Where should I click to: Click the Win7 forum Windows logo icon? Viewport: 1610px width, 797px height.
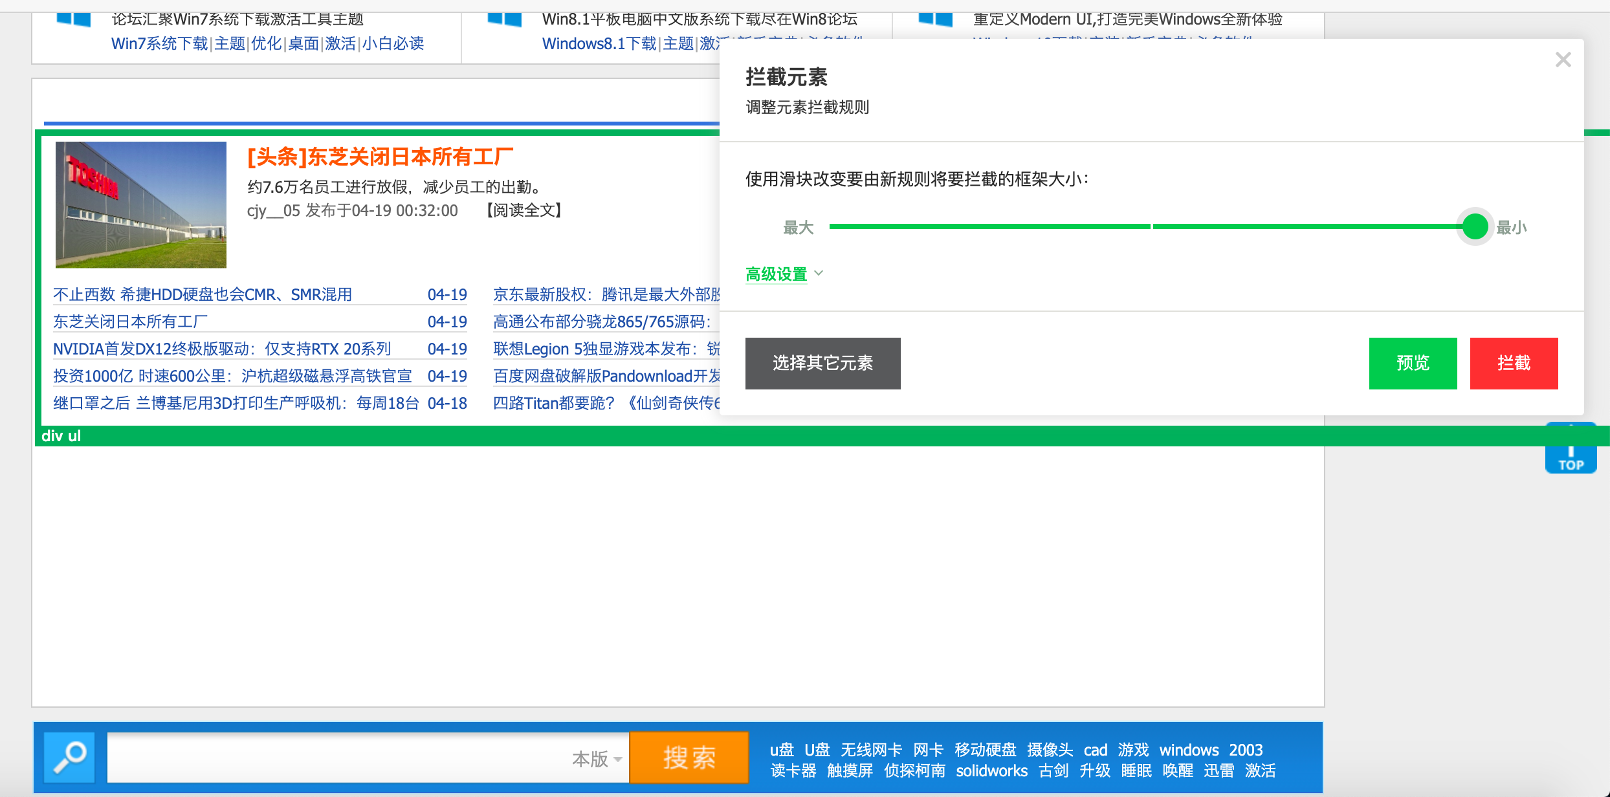point(74,19)
